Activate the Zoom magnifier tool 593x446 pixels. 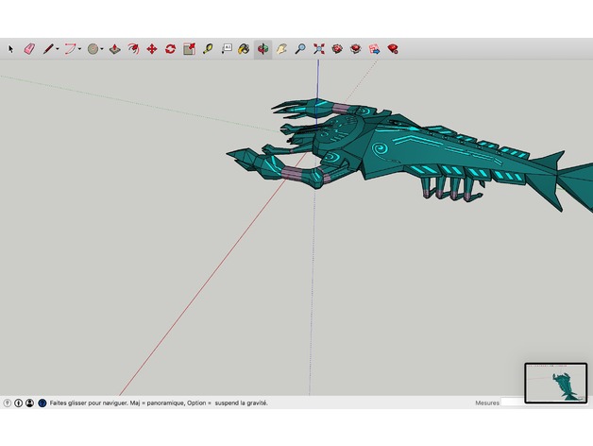coord(300,48)
